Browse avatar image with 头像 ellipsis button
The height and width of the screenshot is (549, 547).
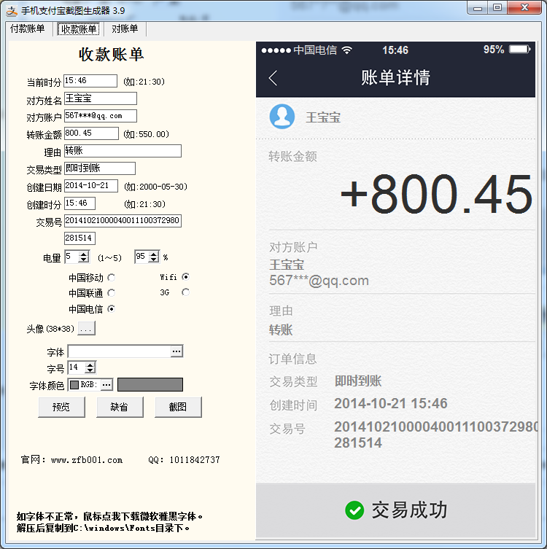pyautogui.click(x=86, y=328)
